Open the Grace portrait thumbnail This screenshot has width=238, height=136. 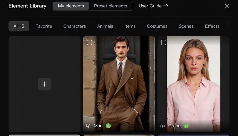tap(194, 80)
